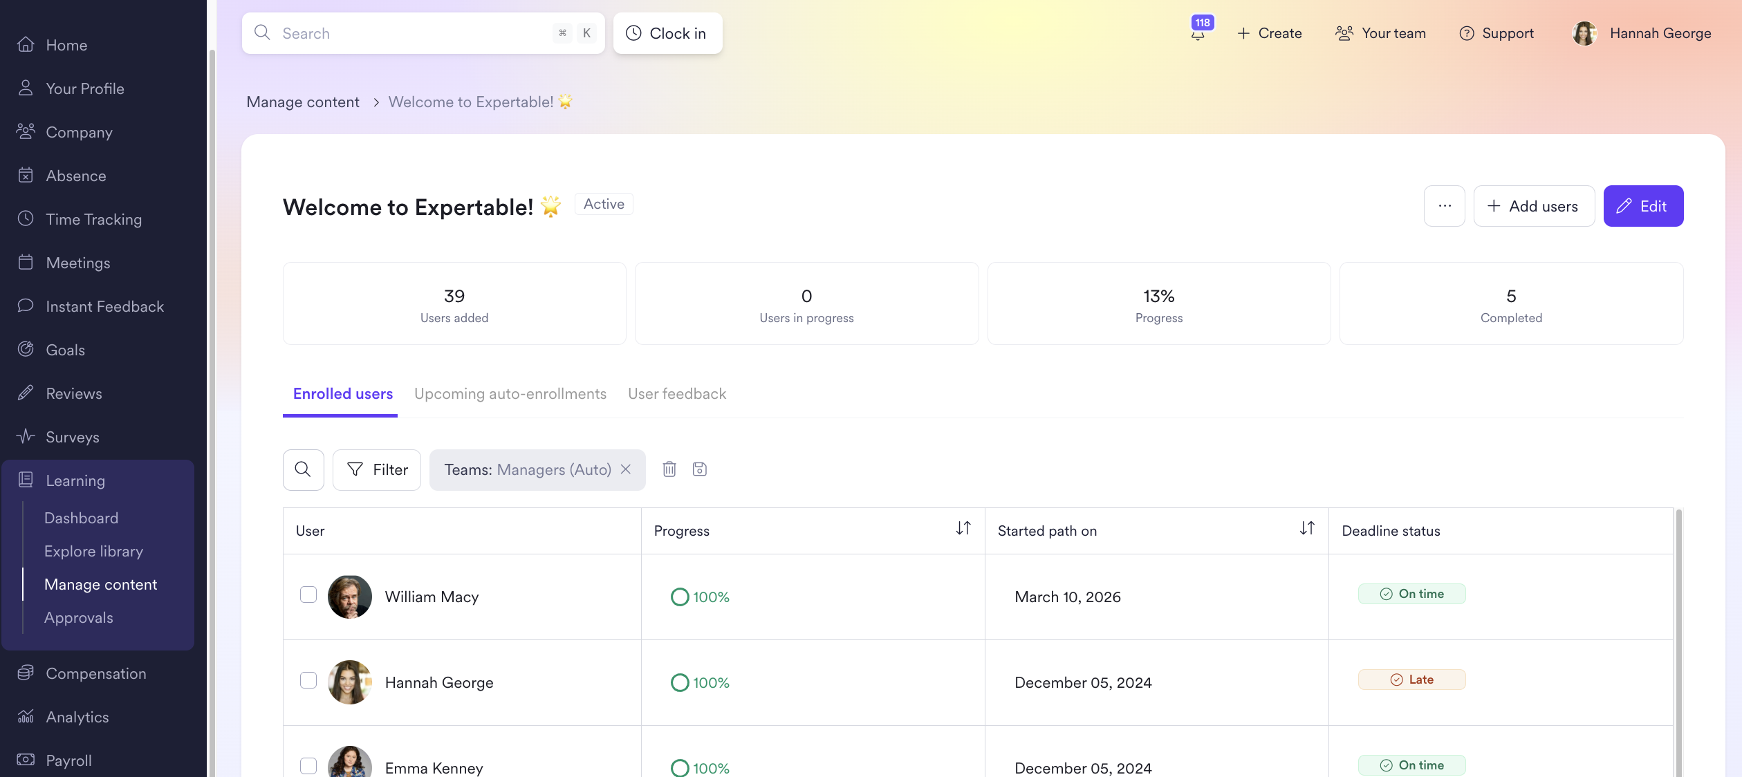1742x777 pixels.
Task: Open the User feedback tab
Action: [x=676, y=394]
